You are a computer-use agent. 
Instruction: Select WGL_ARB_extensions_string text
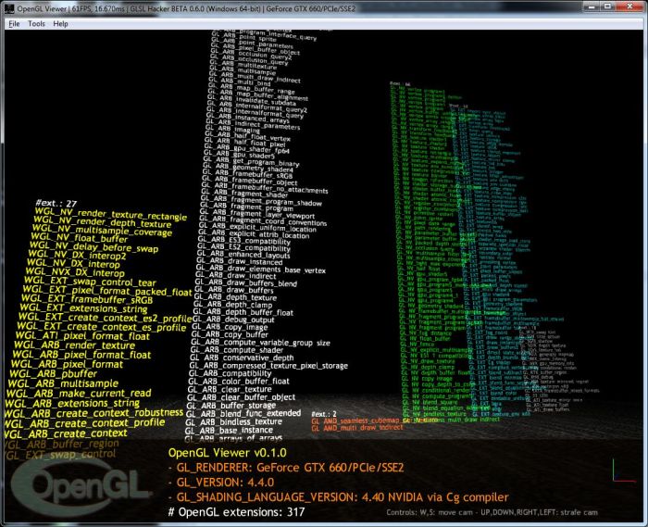coord(72,404)
